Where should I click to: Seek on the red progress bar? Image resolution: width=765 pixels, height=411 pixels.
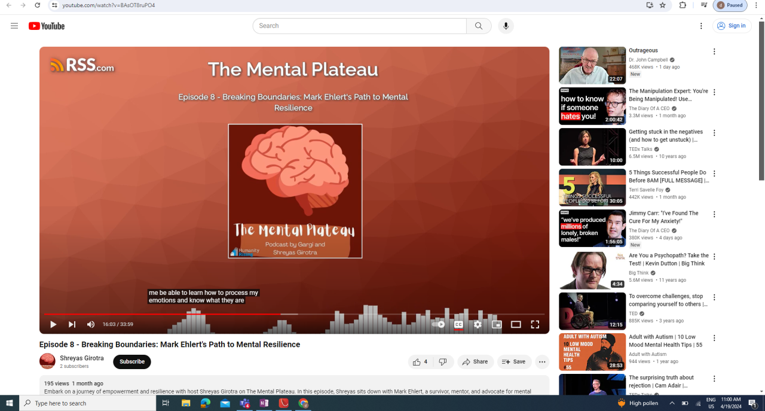[294, 313]
